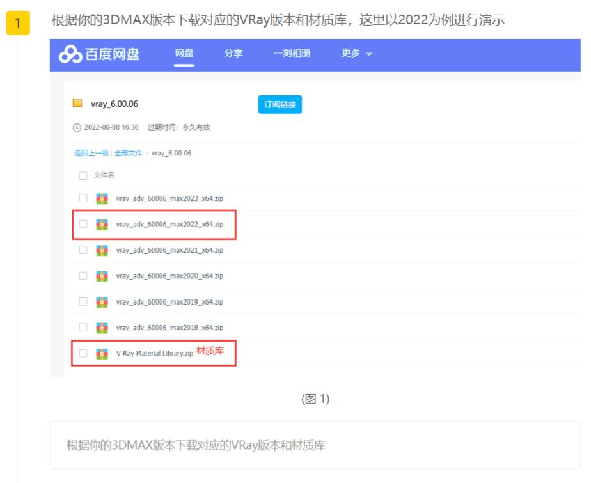Screen dimensions: 591x483
Task: Expand the 更多 dropdown menu
Action: [x=356, y=54]
